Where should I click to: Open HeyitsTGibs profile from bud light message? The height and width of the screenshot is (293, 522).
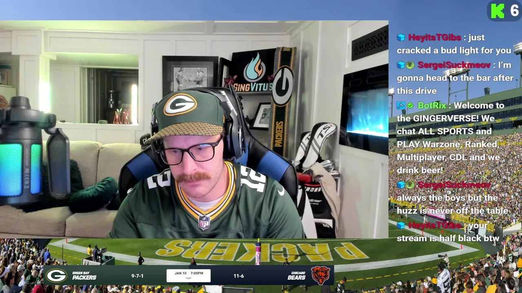435,37
